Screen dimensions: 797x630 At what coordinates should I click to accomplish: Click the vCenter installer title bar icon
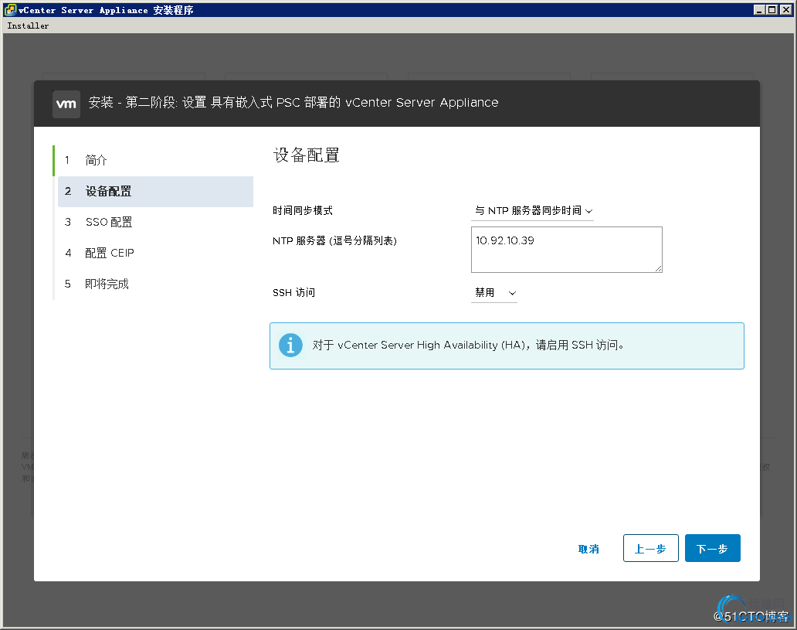coord(10,10)
